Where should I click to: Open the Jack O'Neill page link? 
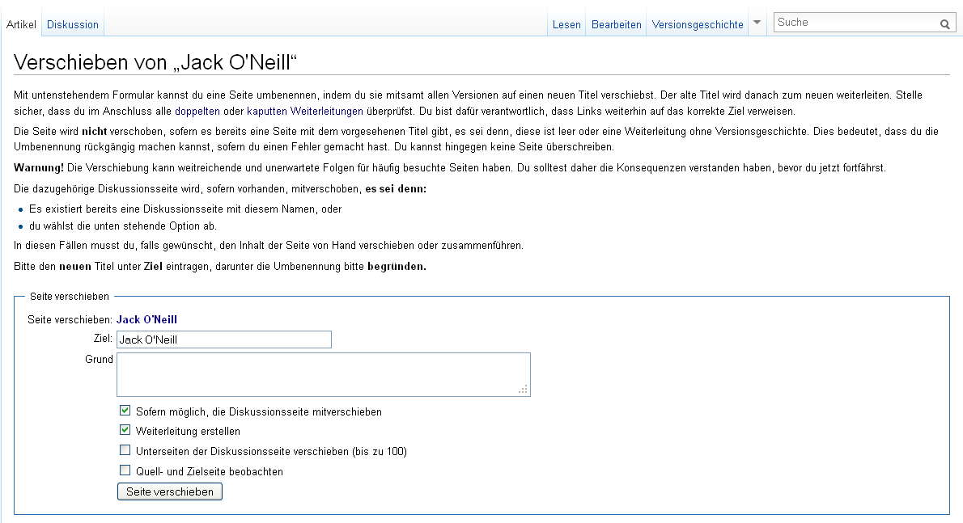tap(146, 319)
